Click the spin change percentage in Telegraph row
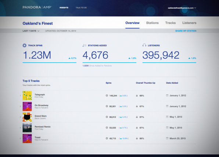Image resolution: width=219 pixels, height=157 pixels. [123, 96]
